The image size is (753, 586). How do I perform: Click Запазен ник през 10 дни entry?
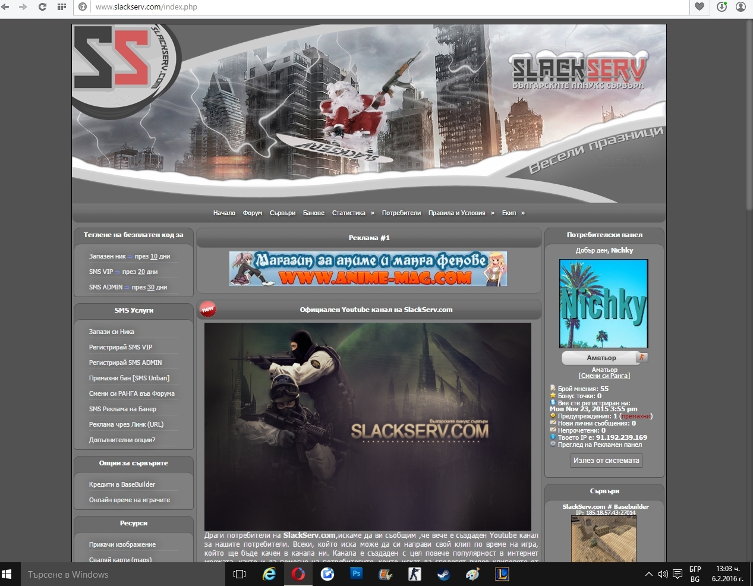click(x=130, y=256)
